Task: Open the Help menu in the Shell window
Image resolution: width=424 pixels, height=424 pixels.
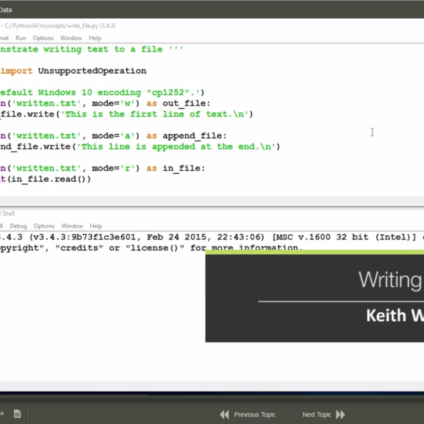Action: click(96, 226)
